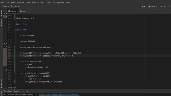Screen dimensions: 171x96
Task: Click cell_group.update(event, mouse_pos) call
Action: click(43, 82)
